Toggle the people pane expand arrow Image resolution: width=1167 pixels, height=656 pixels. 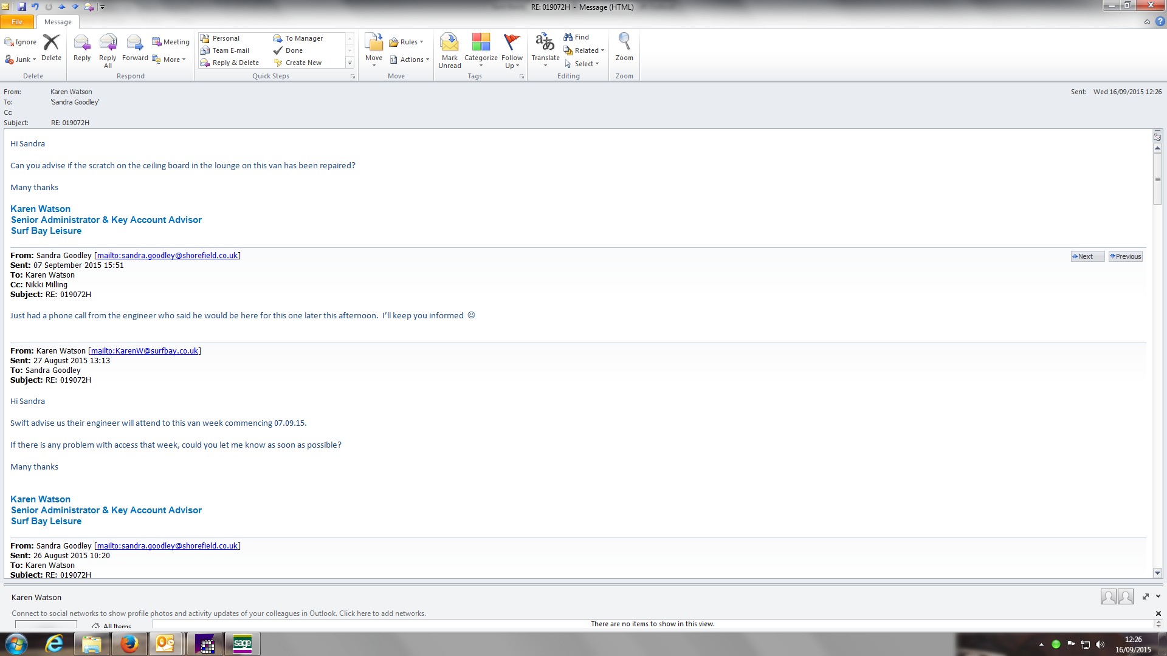pyautogui.click(x=1158, y=596)
